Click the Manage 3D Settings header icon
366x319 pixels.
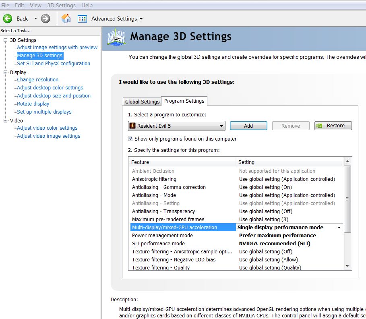click(116, 37)
